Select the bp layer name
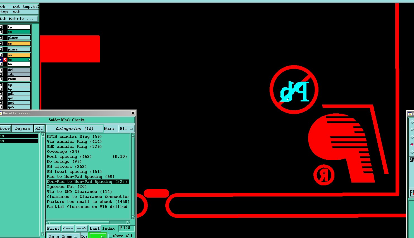 [19, 89]
